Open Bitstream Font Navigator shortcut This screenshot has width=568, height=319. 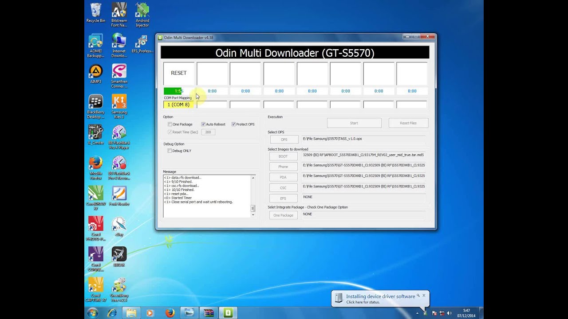[119, 15]
